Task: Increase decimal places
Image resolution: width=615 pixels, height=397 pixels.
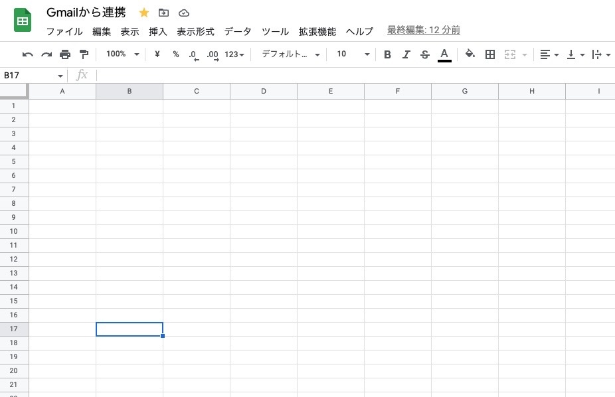Action: (213, 55)
